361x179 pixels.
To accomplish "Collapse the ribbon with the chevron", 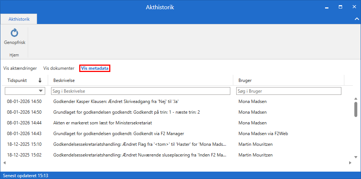I will click(357, 19).
